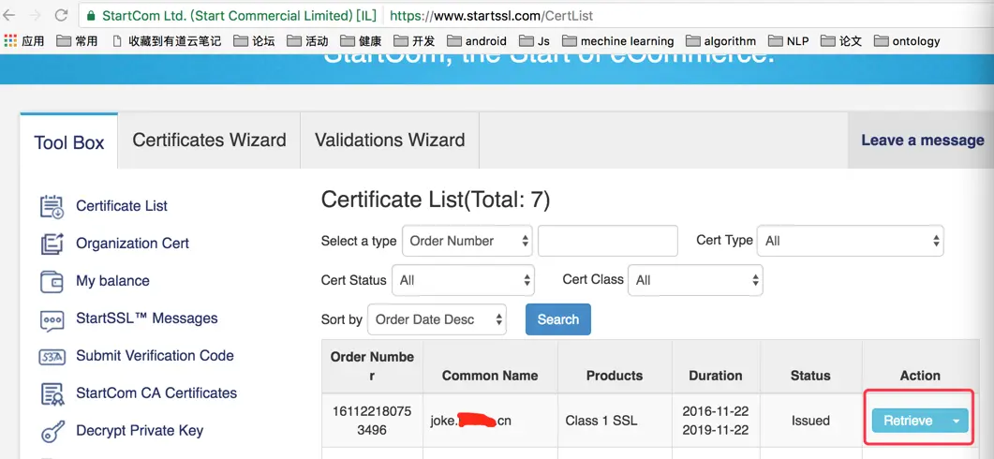Switch to the Validations Wizard tab
The image size is (994, 459).
click(x=390, y=141)
